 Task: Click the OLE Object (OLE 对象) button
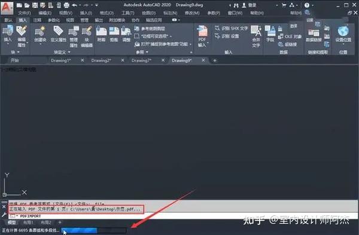[290, 36]
